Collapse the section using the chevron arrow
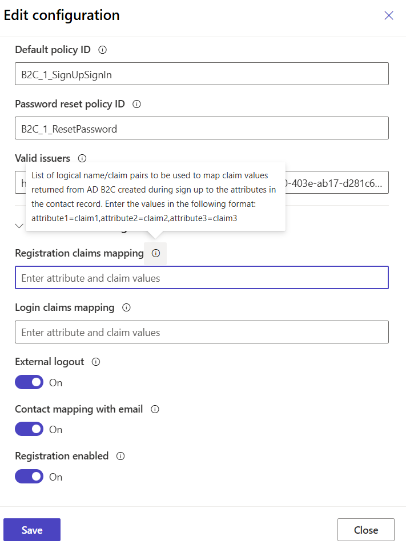 click(x=19, y=226)
